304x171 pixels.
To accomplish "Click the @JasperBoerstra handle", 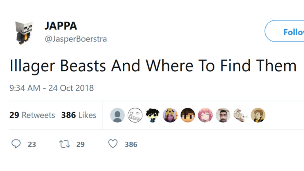I will pos(76,39).
